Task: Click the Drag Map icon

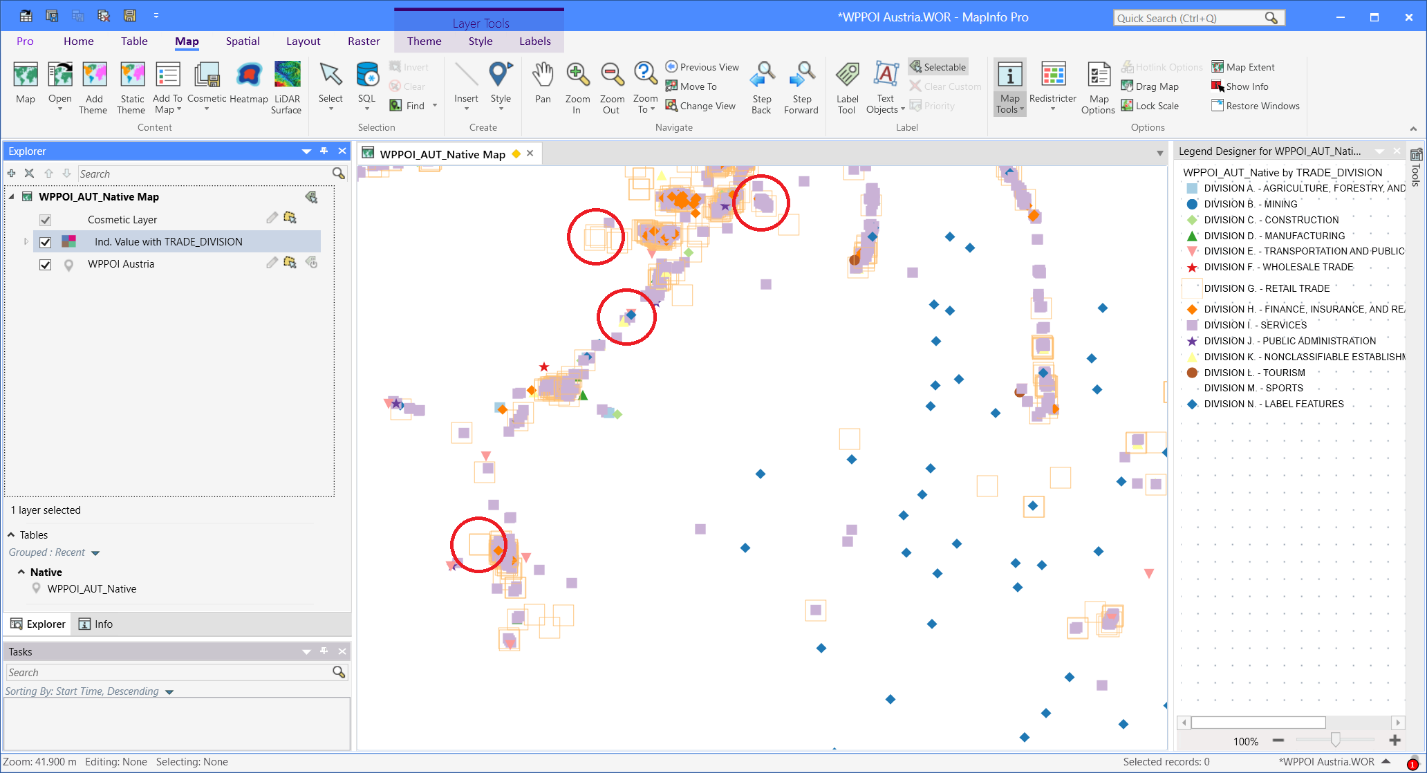Action: [x=1127, y=86]
